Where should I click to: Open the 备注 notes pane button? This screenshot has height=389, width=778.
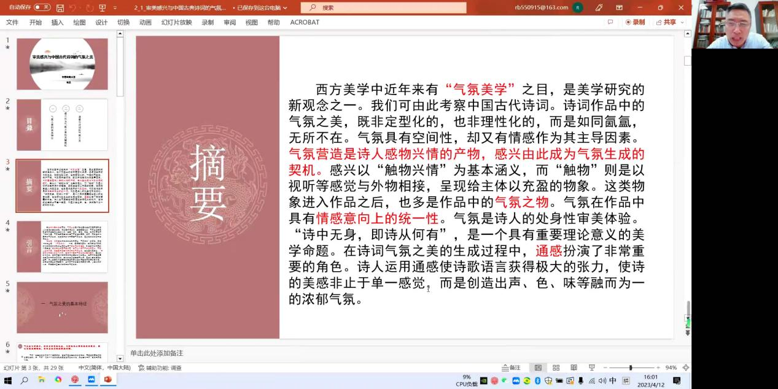point(511,368)
